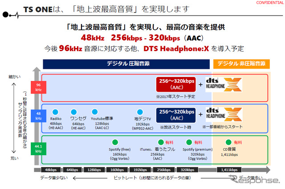Click the CD音質 1,411kbps text

tap(229, 152)
